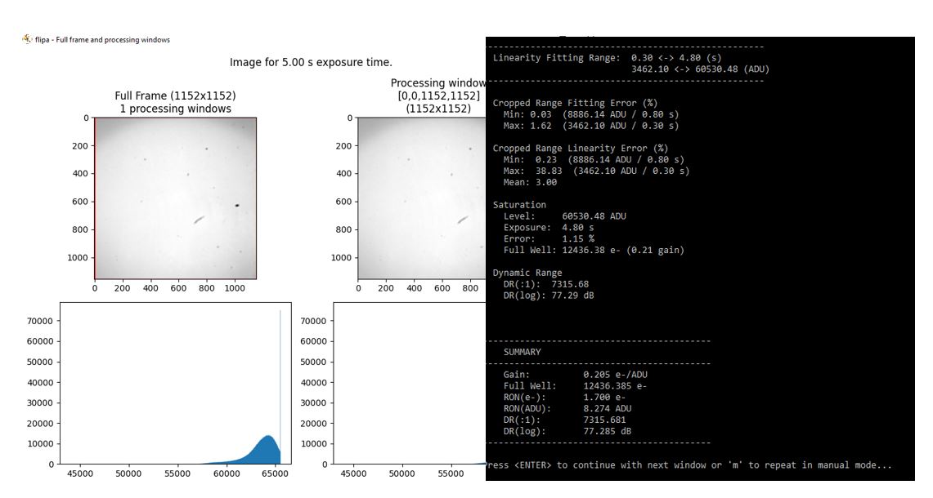
Task: Select the 'Image for 5.00 s exposure time' heading
Action: pos(311,62)
